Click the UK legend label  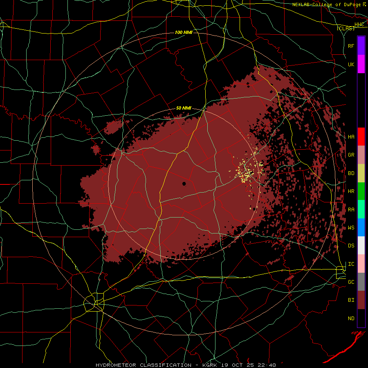[x=351, y=64]
